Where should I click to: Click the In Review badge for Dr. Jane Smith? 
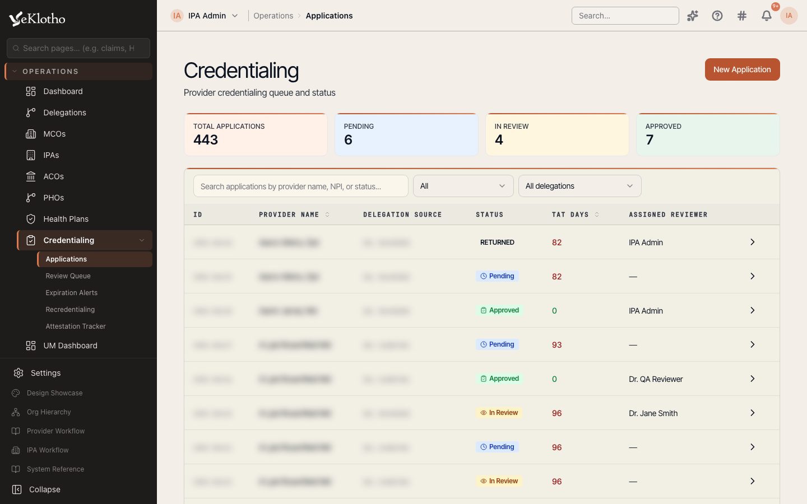[x=499, y=413]
